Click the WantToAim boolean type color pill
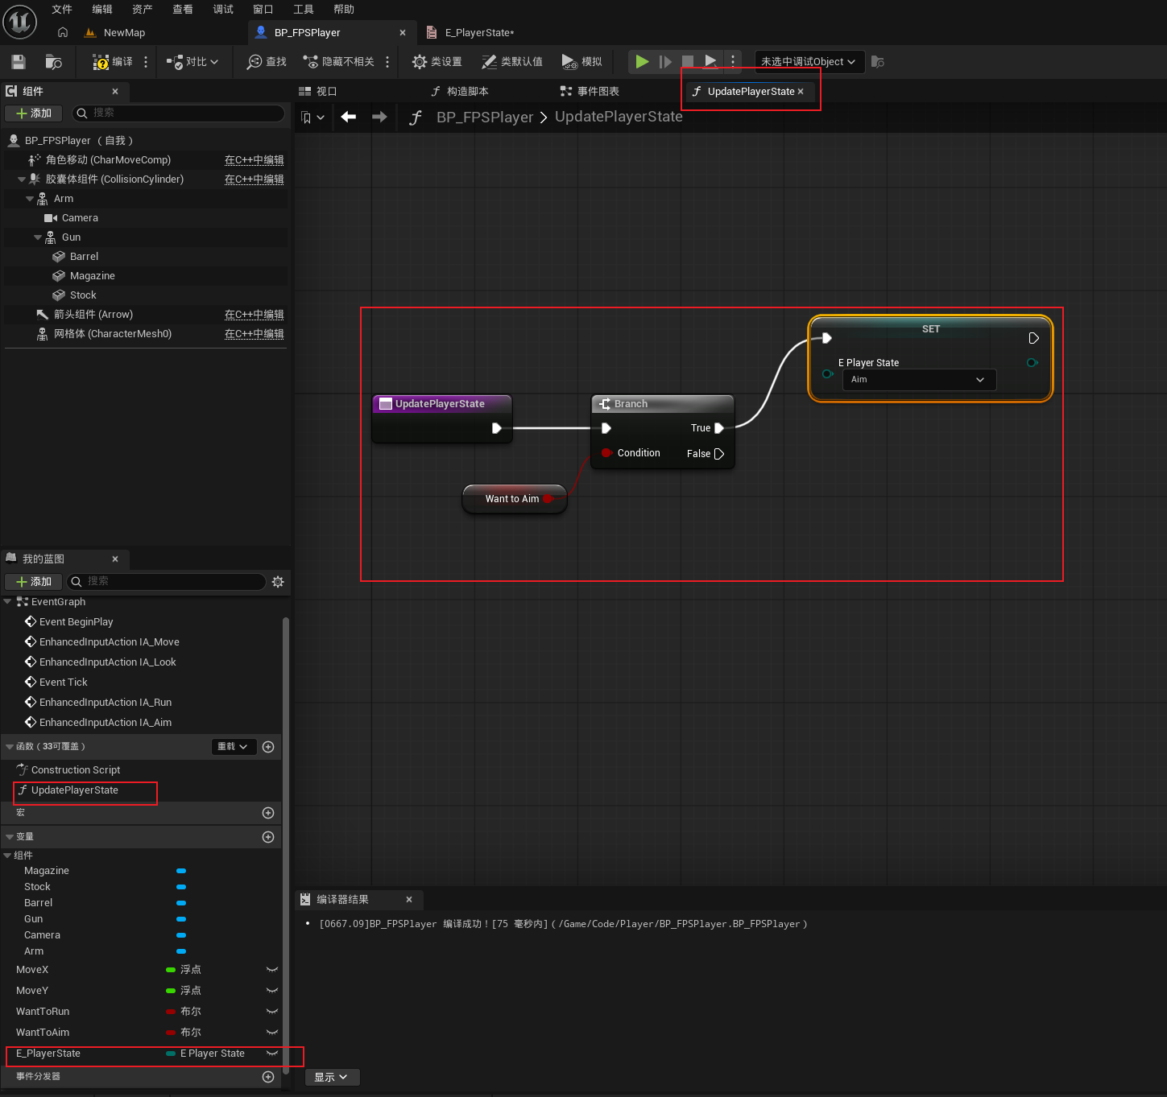 [x=171, y=1033]
